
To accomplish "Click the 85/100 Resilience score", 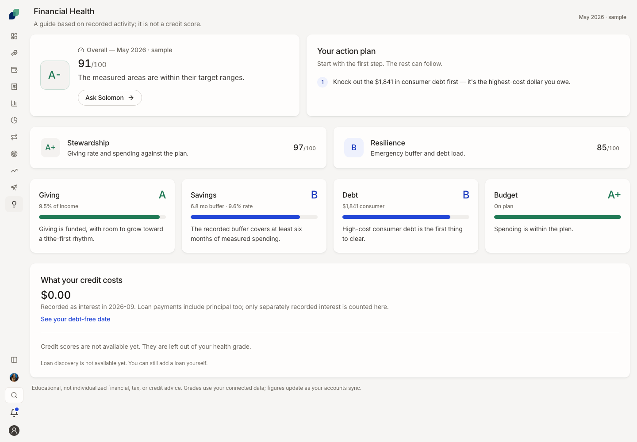I will pos(608,148).
